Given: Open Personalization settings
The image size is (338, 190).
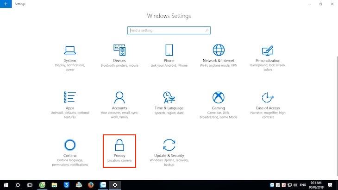Looking at the screenshot, I should (268, 58).
